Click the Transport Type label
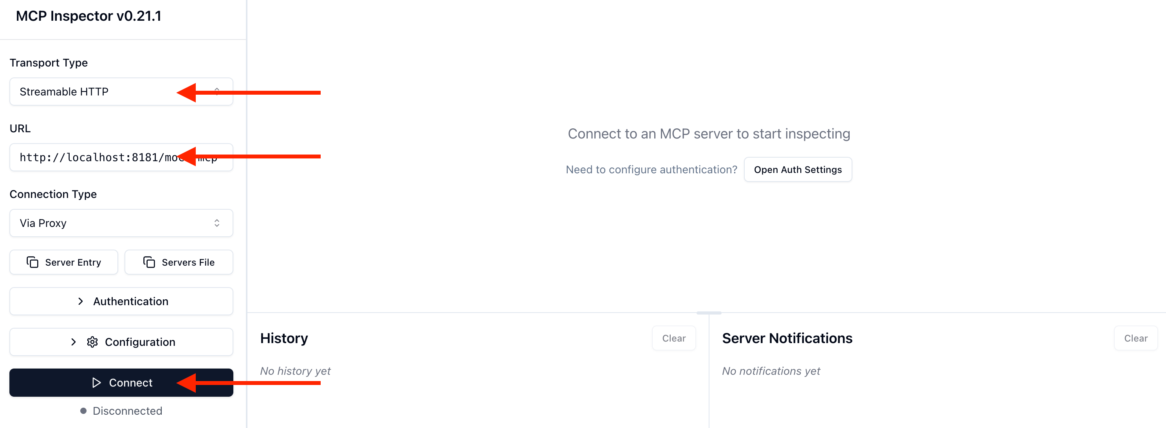Image resolution: width=1166 pixels, height=428 pixels. pos(49,63)
